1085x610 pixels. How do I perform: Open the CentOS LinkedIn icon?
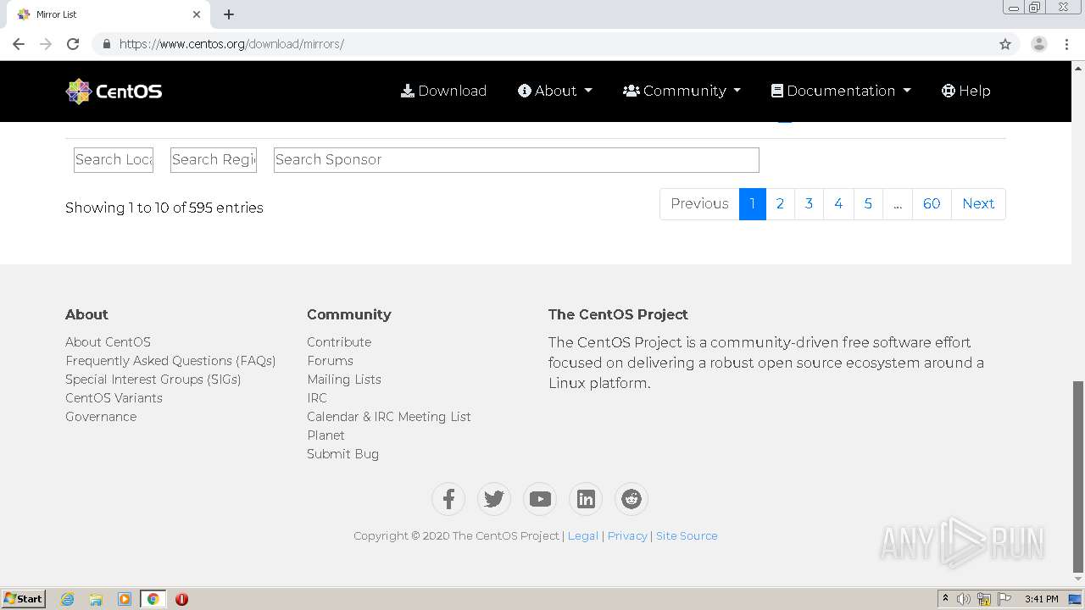(586, 499)
